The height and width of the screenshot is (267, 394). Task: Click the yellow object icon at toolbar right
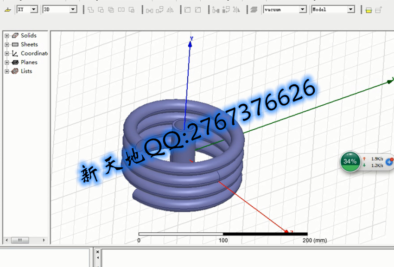[x=369, y=10]
